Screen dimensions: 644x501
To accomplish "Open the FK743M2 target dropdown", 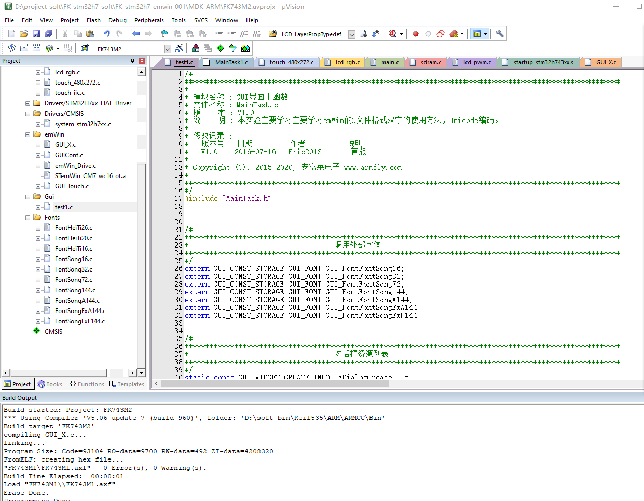I will (x=167, y=49).
